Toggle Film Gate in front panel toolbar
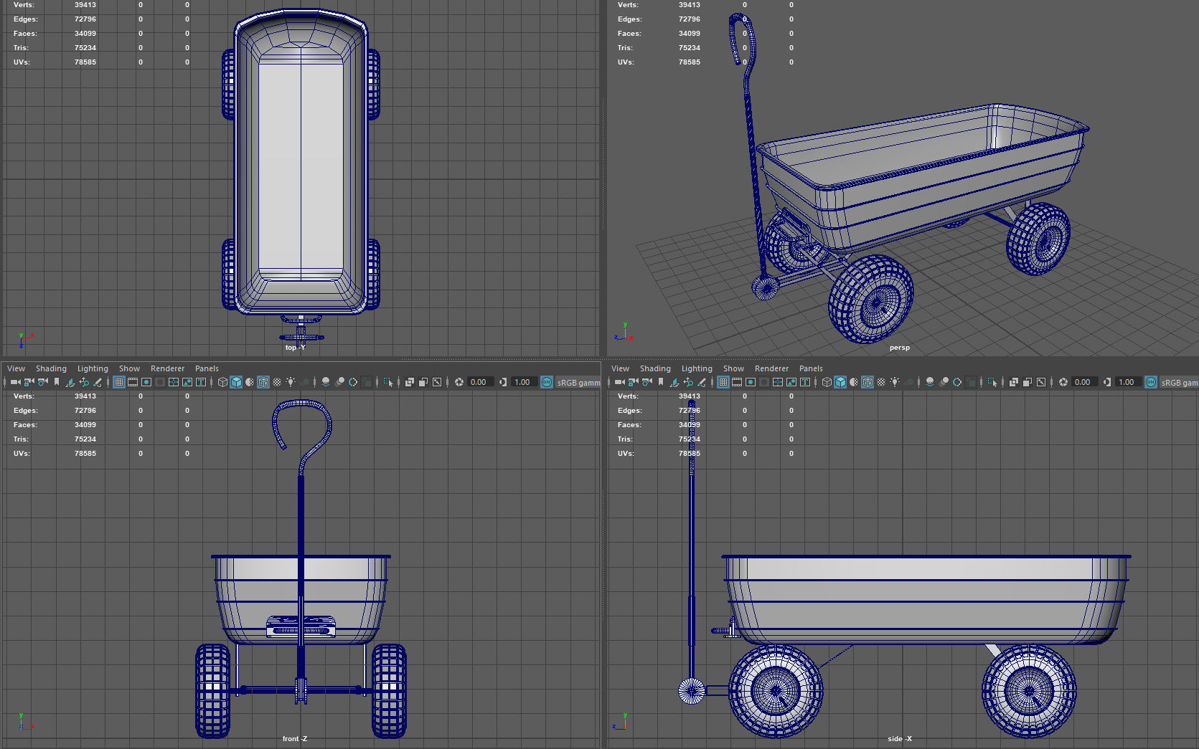 (x=133, y=382)
